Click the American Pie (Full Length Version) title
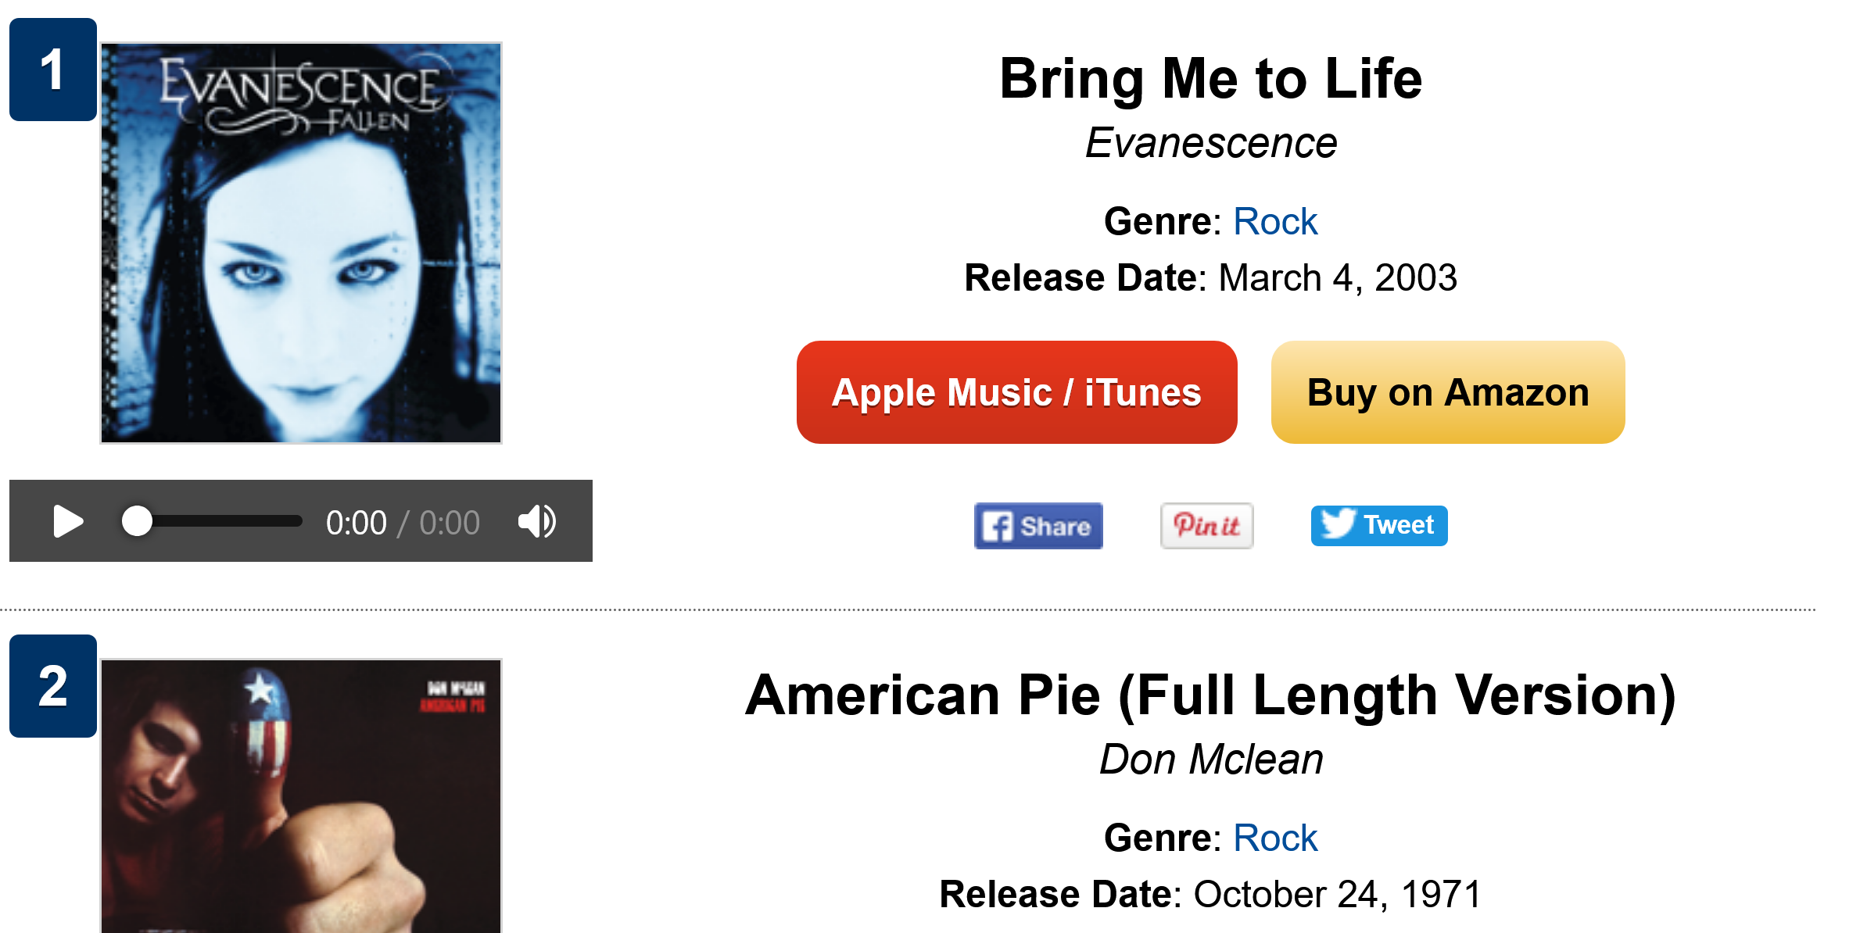This screenshot has width=1860, height=933. click(1210, 695)
